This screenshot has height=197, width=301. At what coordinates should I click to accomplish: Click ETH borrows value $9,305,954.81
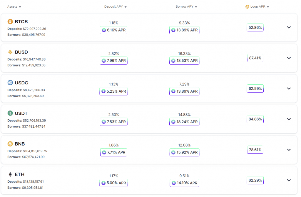pos(33,188)
